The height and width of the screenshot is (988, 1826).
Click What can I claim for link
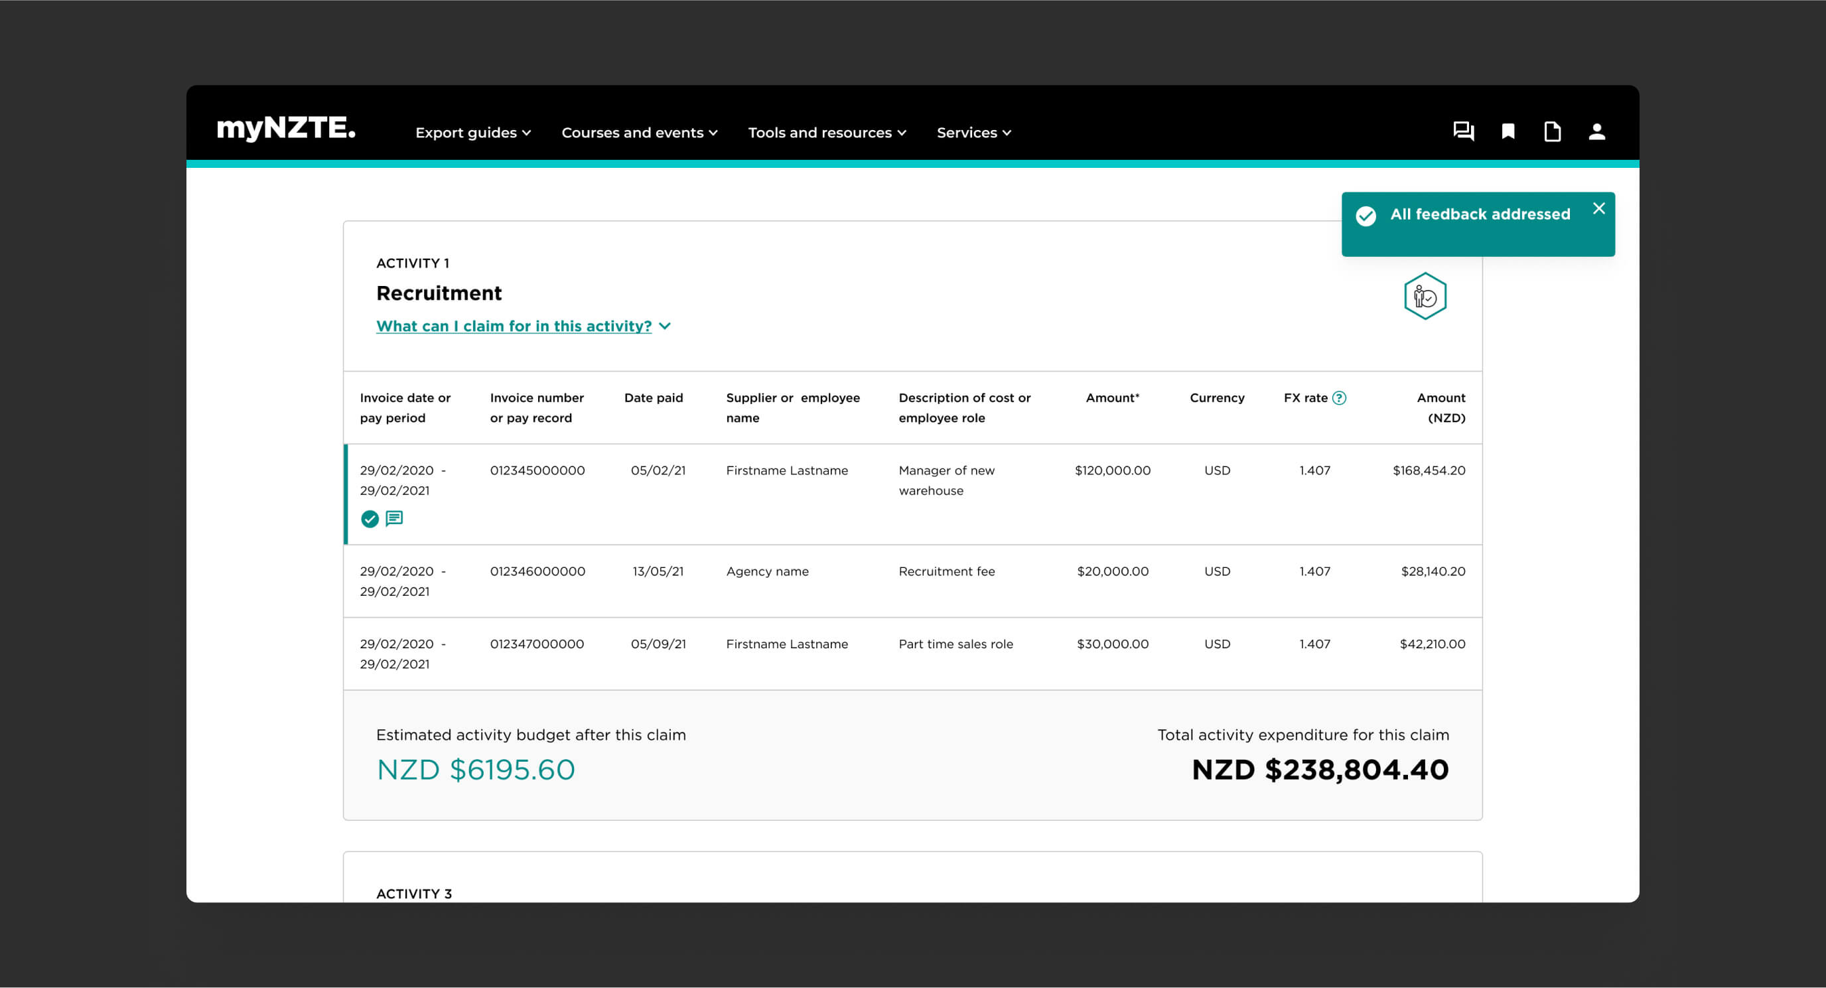point(513,326)
